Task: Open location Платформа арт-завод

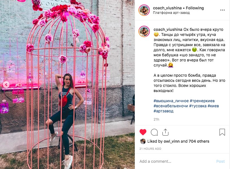Action: point(171,13)
